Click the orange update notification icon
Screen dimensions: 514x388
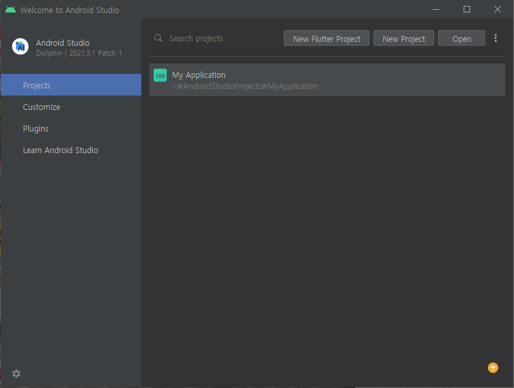(492, 368)
